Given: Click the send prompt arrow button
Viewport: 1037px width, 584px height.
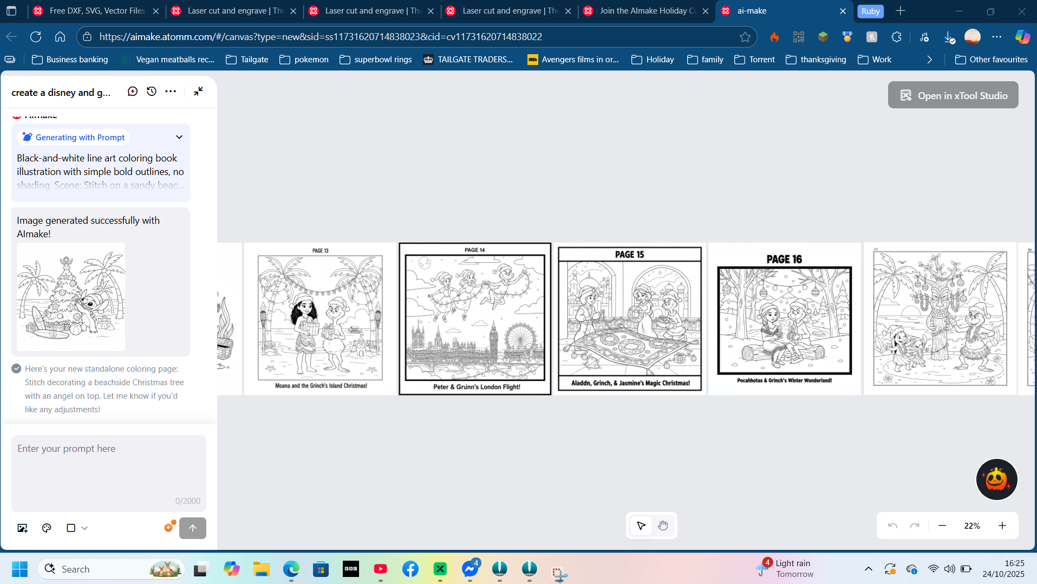Looking at the screenshot, I should [192, 528].
